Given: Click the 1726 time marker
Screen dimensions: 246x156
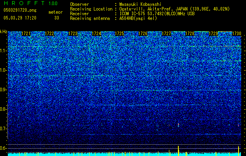Looking at the screenshot, I should pos(143,34).
